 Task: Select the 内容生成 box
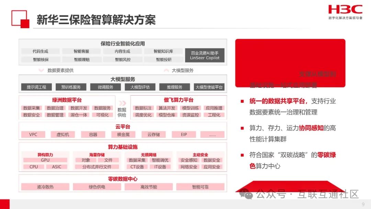[122, 51]
